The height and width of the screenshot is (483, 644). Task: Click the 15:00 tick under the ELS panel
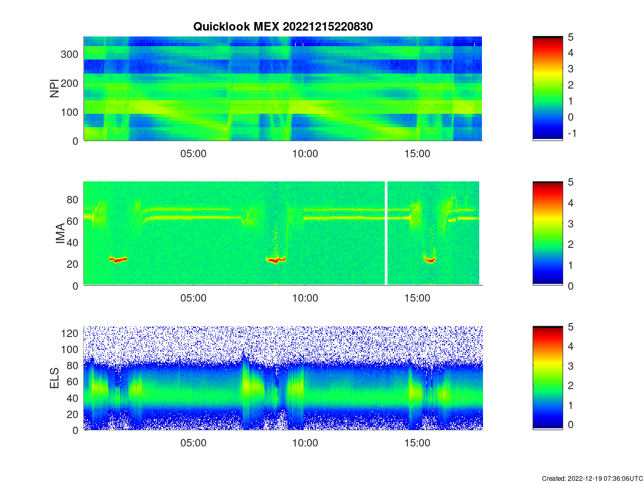pyautogui.click(x=417, y=443)
